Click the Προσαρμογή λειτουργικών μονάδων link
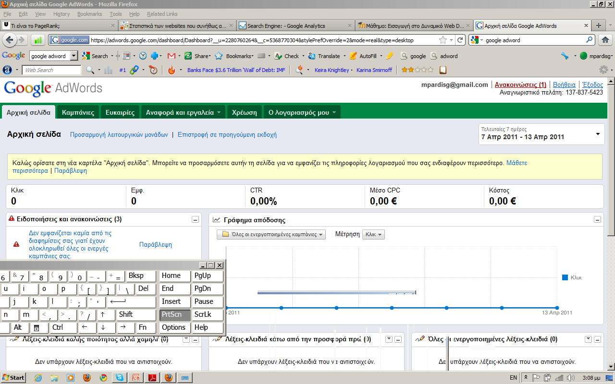615x384 pixels. [119, 135]
